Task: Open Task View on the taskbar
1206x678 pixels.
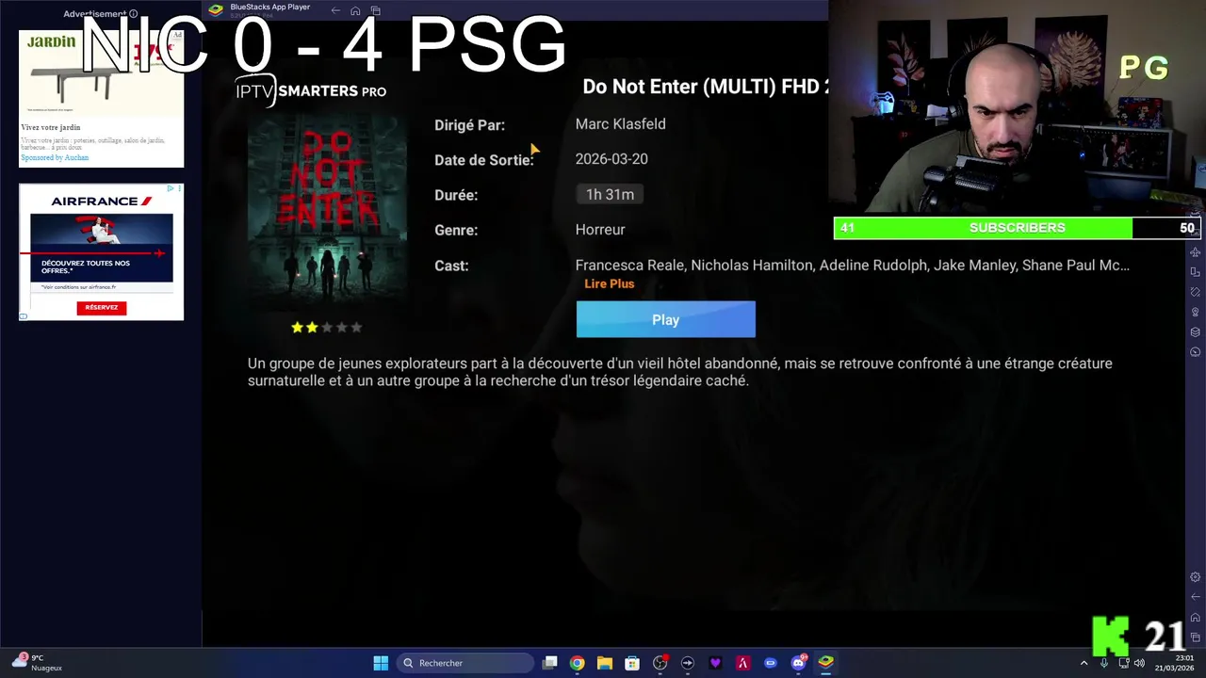Action: (550, 663)
